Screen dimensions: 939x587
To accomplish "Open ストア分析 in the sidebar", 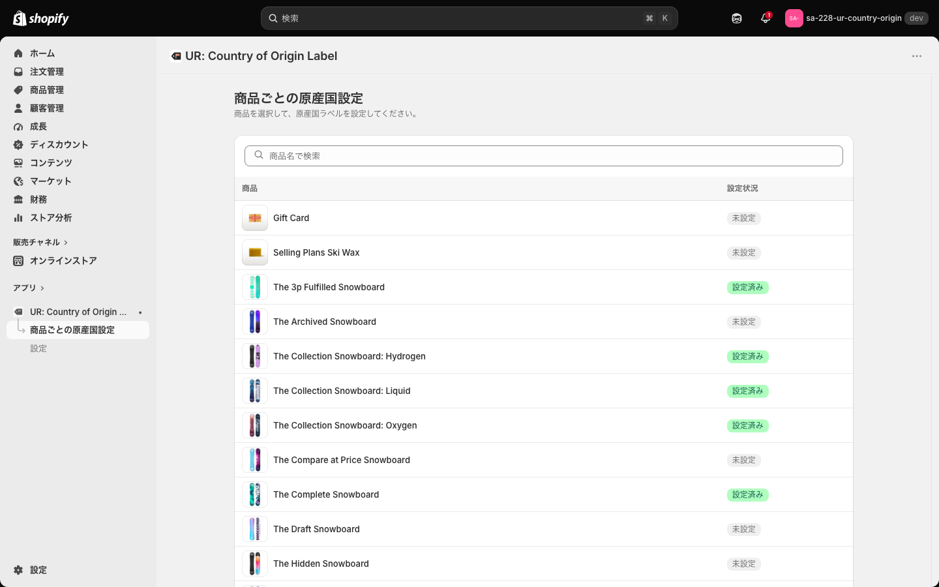I will coord(78,218).
